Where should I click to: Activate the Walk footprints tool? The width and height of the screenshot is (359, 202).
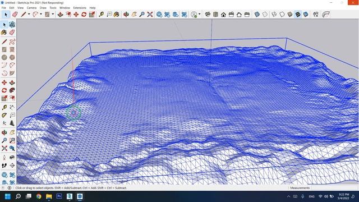tap(4, 165)
